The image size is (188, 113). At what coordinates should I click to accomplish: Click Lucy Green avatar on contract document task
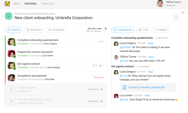click(x=11, y=54)
